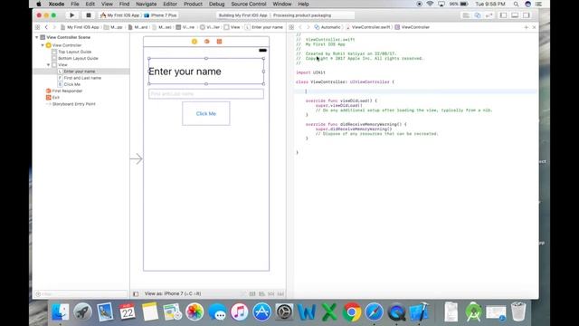Open Google Chrome from the Dock
This screenshot has height=326, width=579.
(x=352, y=312)
